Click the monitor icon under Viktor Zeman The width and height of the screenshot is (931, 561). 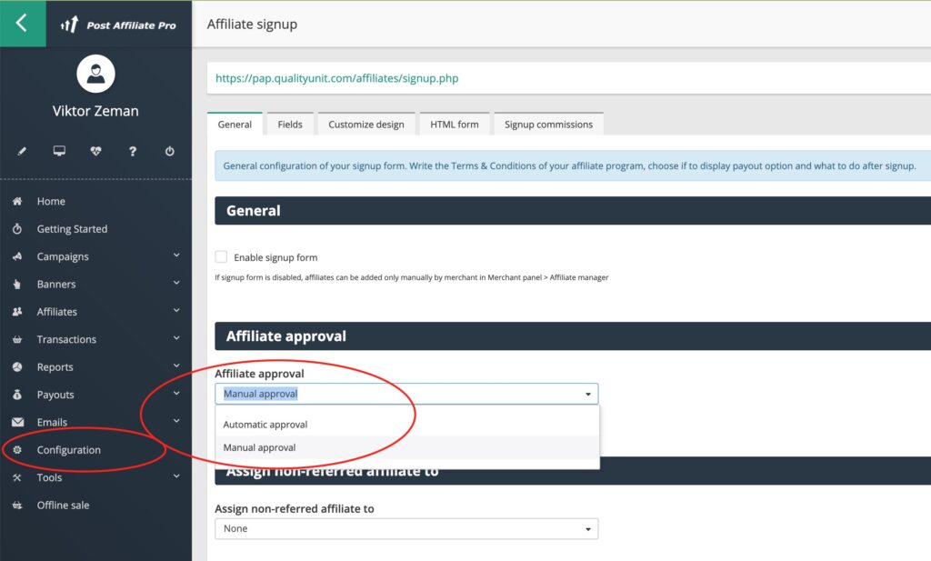(x=59, y=151)
